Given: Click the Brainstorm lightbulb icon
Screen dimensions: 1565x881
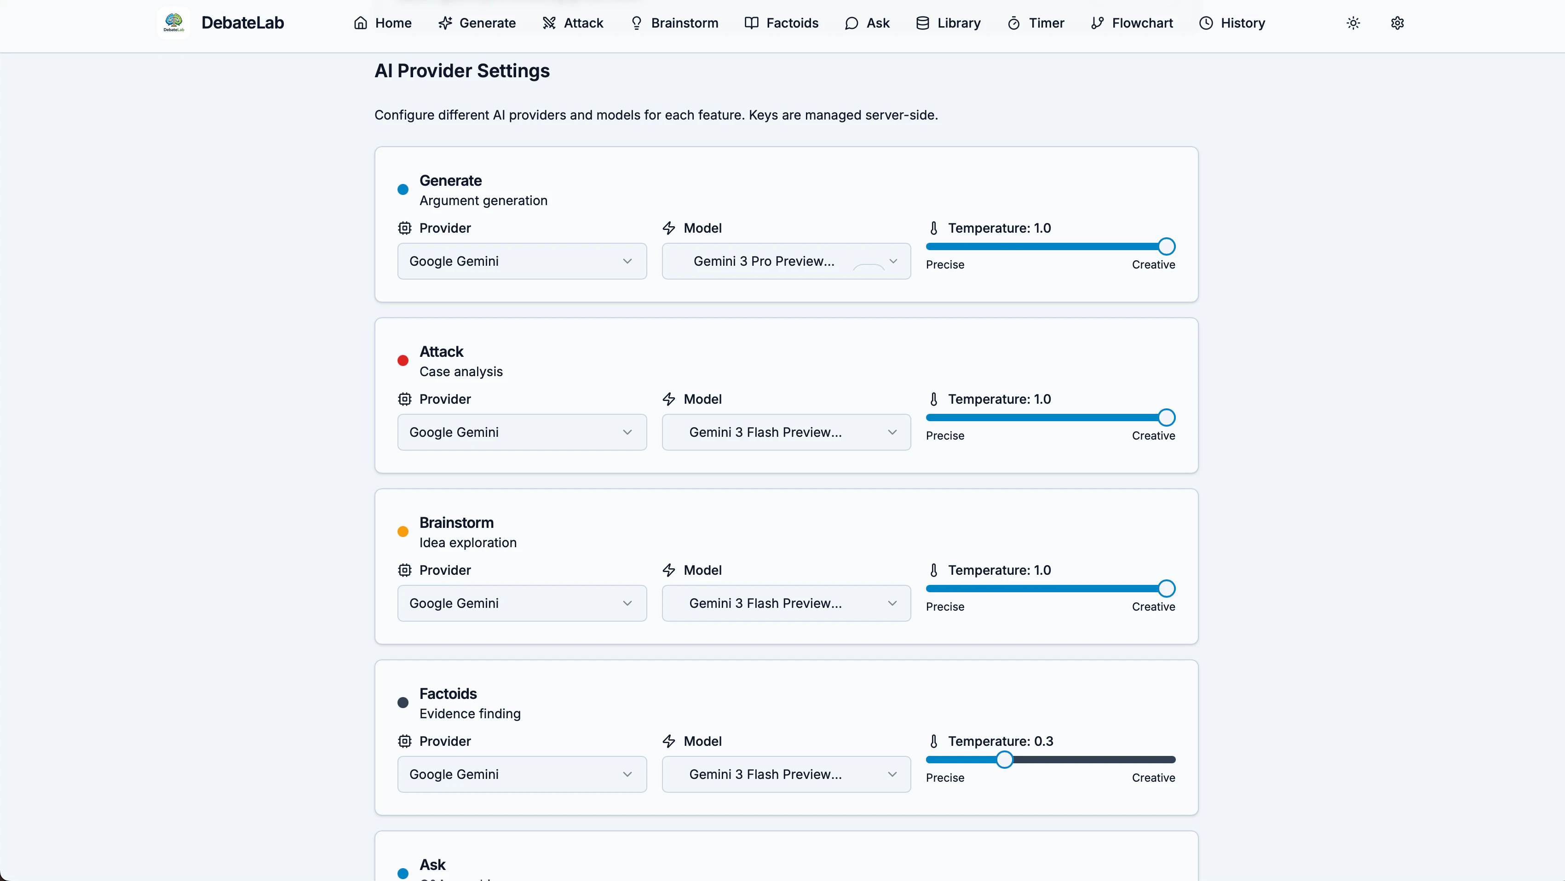Looking at the screenshot, I should pos(636,23).
